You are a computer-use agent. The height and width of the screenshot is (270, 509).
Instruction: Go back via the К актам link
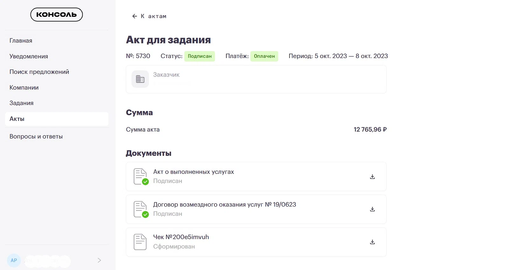click(149, 16)
